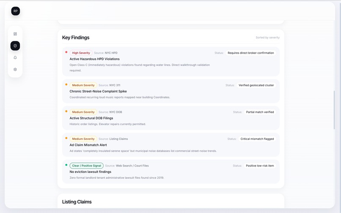Click the High Severity badge
This screenshot has height=213, width=341.
pos(81,53)
